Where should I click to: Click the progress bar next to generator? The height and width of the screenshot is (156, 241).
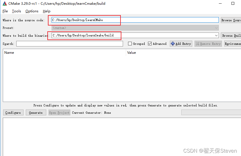211,112
